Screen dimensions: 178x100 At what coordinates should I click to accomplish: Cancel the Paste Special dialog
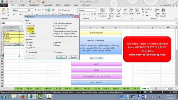(x=73, y=57)
